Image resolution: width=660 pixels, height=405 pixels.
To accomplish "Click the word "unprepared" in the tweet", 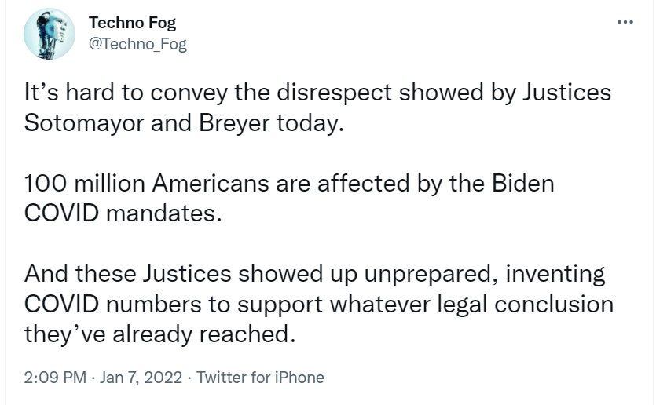I will click(x=428, y=273).
